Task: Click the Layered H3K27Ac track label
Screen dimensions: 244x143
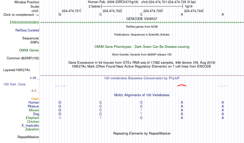Action: tap(17, 70)
